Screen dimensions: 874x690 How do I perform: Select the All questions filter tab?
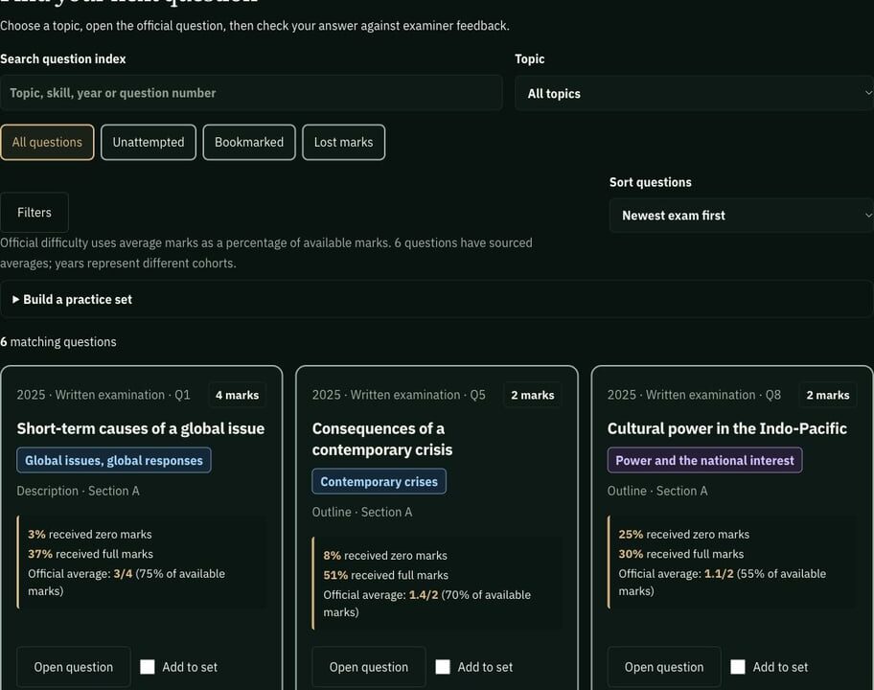pyautogui.click(x=47, y=142)
